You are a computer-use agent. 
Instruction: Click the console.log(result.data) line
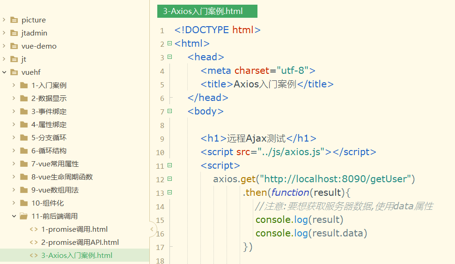311,233
